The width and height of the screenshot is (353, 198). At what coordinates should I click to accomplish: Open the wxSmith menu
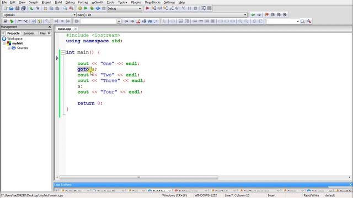point(98,2)
